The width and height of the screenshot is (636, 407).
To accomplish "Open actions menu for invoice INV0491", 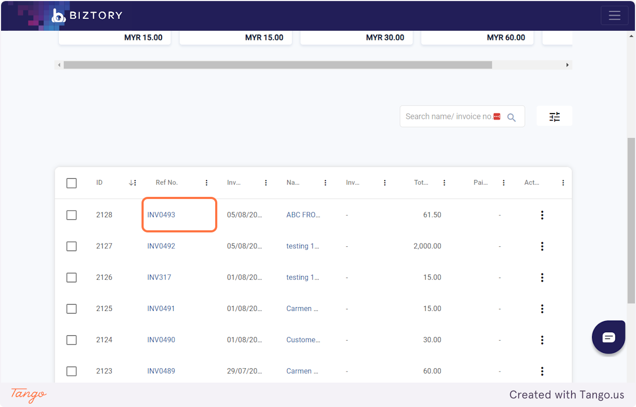I will pyautogui.click(x=542, y=309).
